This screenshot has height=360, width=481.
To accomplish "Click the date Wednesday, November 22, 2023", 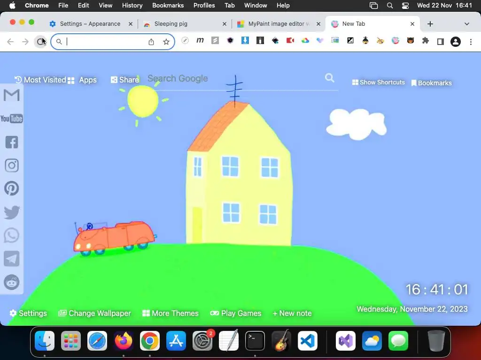I will pyautogui.click(x=412, y=309).
